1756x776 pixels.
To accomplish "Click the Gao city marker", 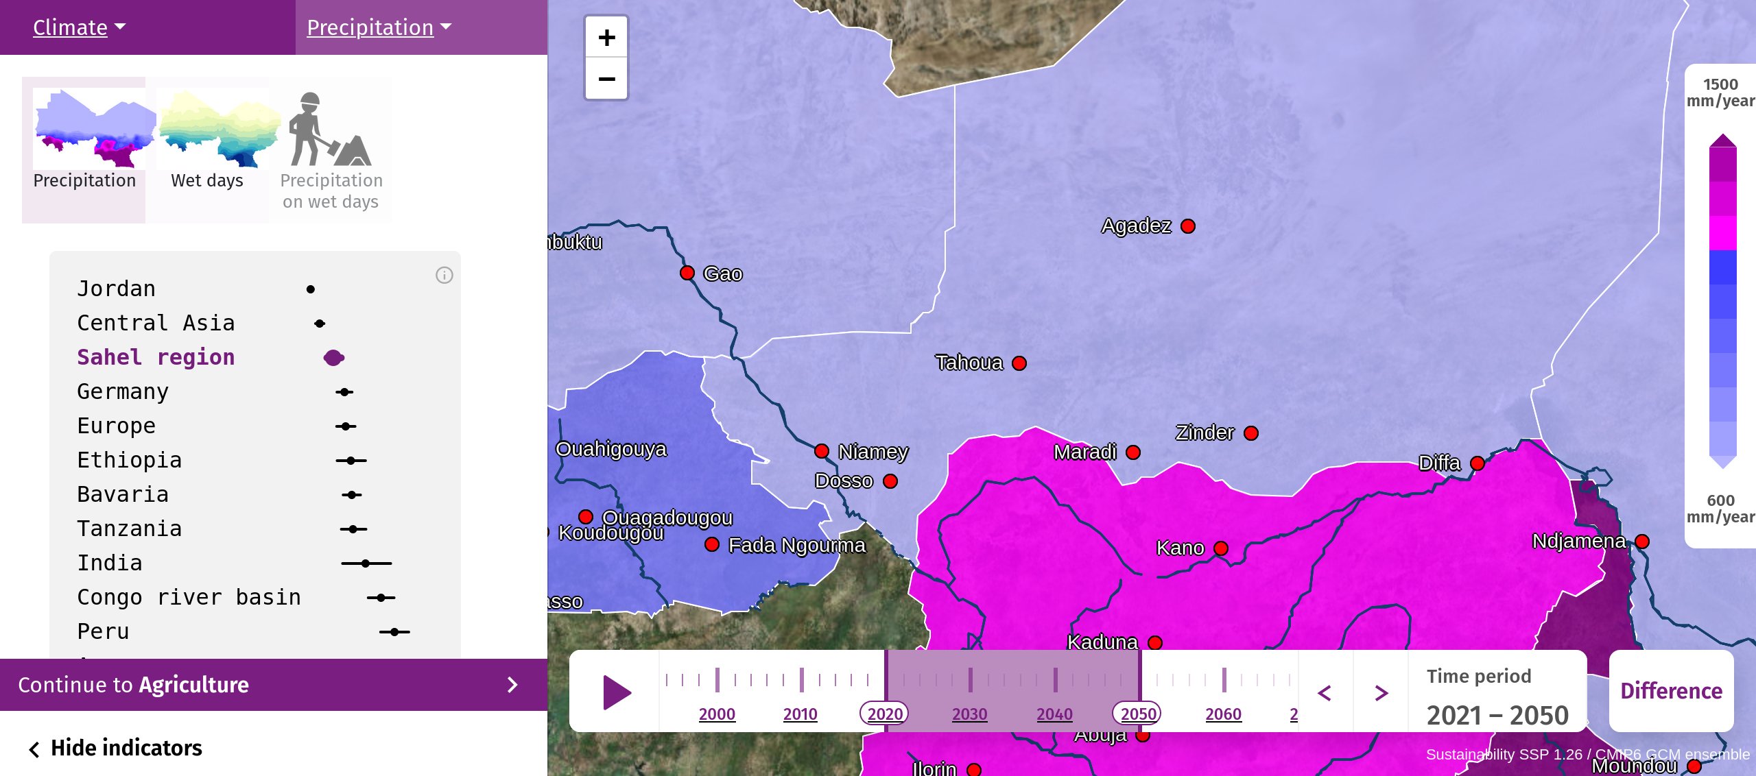I will [x=687, y=273].
